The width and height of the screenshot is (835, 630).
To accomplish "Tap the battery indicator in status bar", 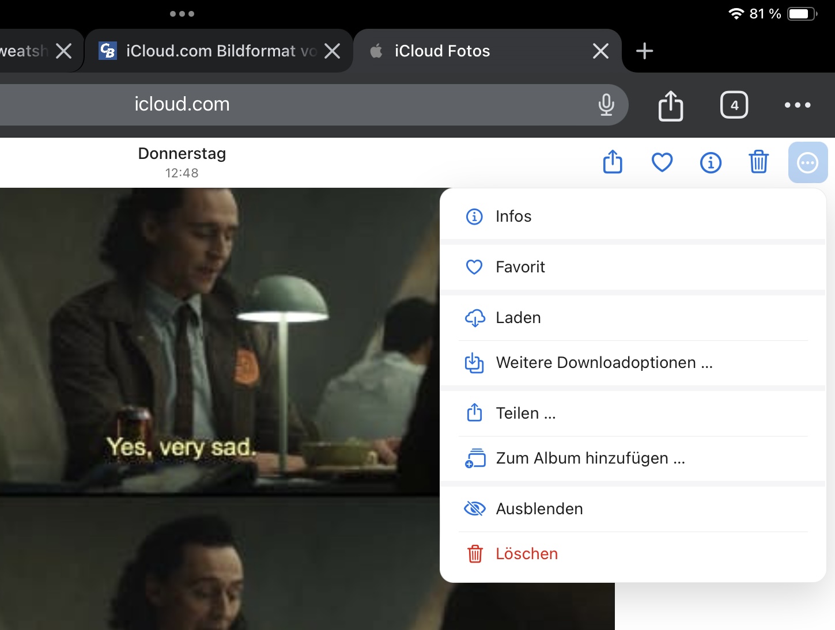I will click(802, 14).
